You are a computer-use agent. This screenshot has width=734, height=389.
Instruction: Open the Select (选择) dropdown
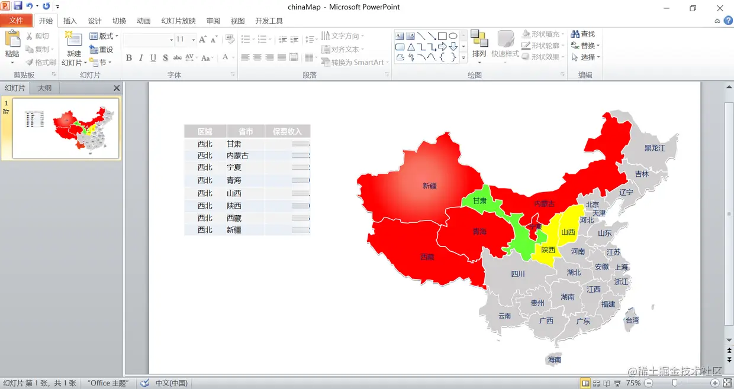point(585,57)
